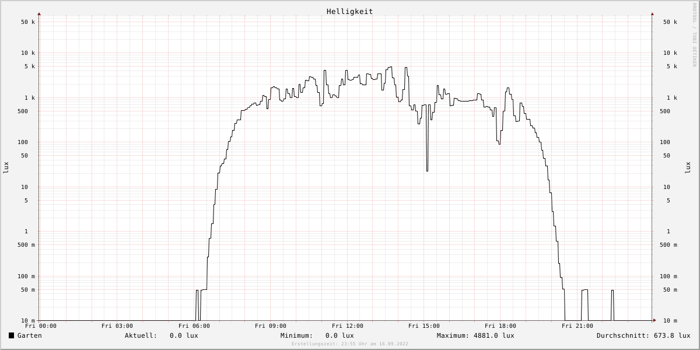This screenshot has height=350, width=700.
Task: Click the 'Durchschnitt:' label in the legend
Action: (623, 335)
